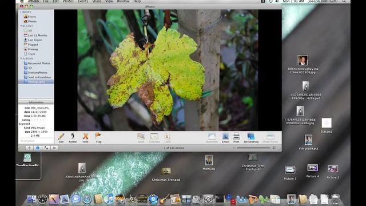Screen dimensions: 366x206
Task: Set the photo as desktop
Action: tap(251, 138)
